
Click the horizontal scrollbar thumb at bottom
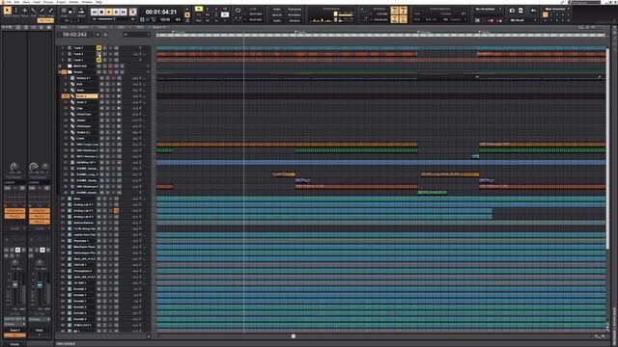point(294,336)
